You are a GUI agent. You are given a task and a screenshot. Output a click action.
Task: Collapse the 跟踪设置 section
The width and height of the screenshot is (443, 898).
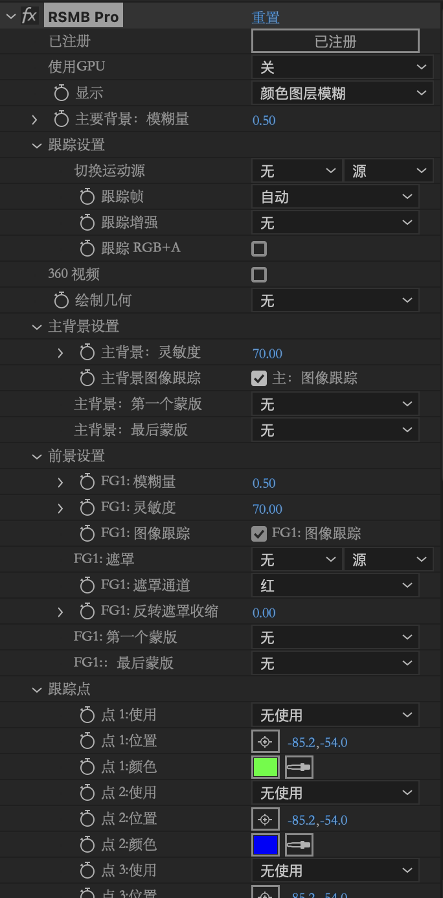coord(36,145)
